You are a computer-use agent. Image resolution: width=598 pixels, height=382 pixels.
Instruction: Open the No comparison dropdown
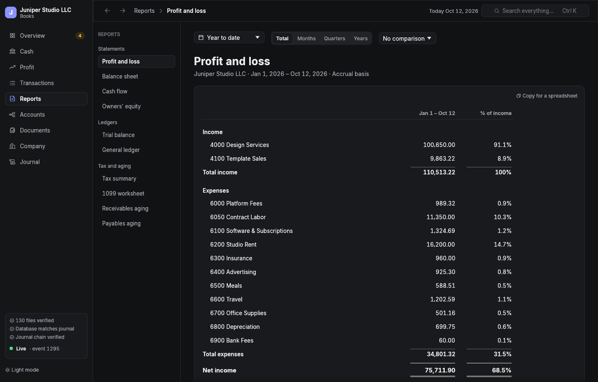point(407,38)
